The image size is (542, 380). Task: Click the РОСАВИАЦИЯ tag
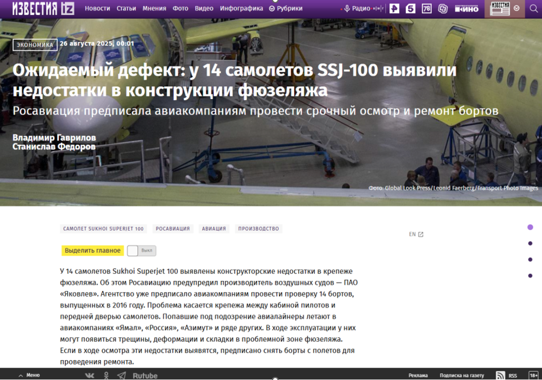click(x=173, y=229)
